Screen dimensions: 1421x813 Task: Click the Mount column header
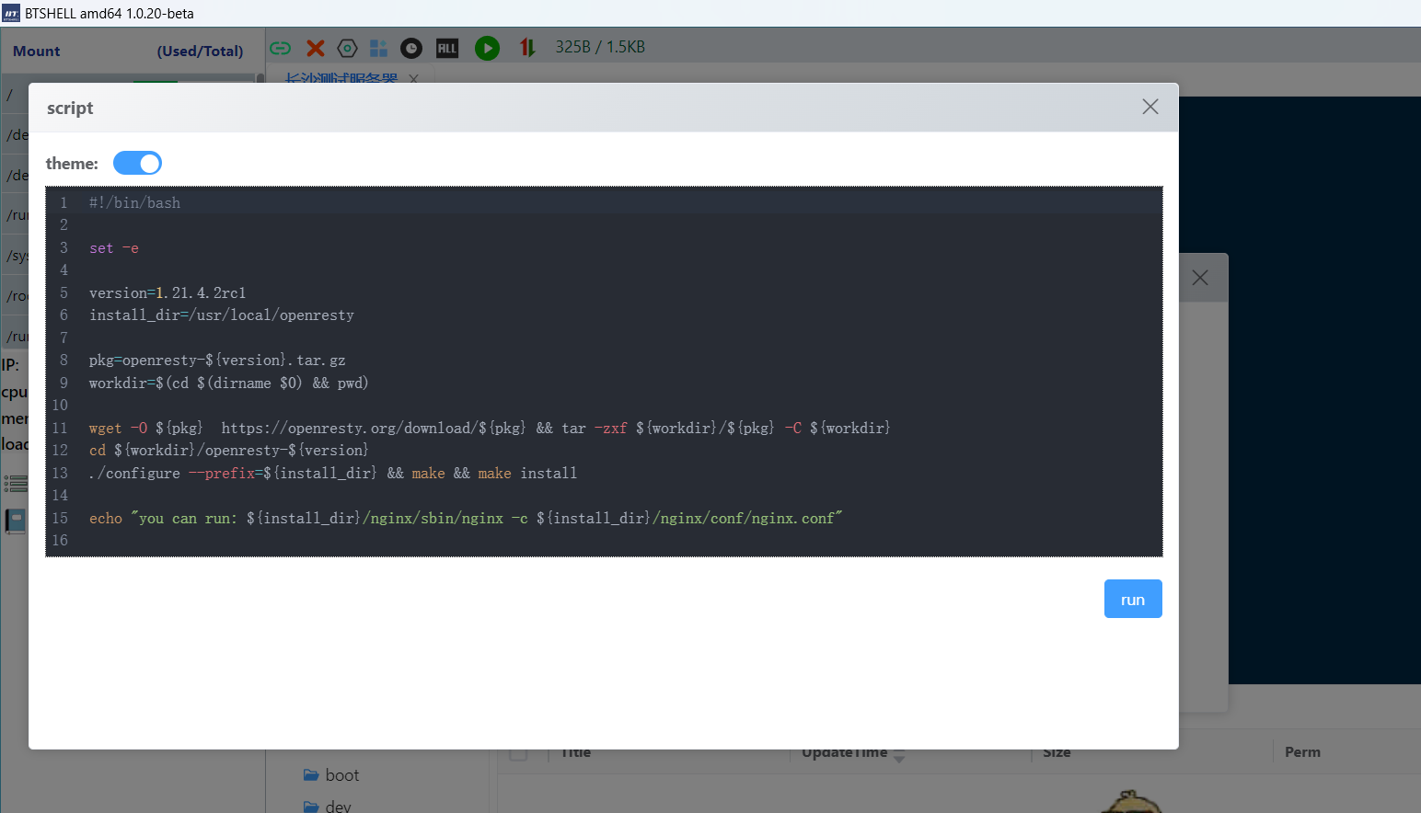tap(37, 52)
